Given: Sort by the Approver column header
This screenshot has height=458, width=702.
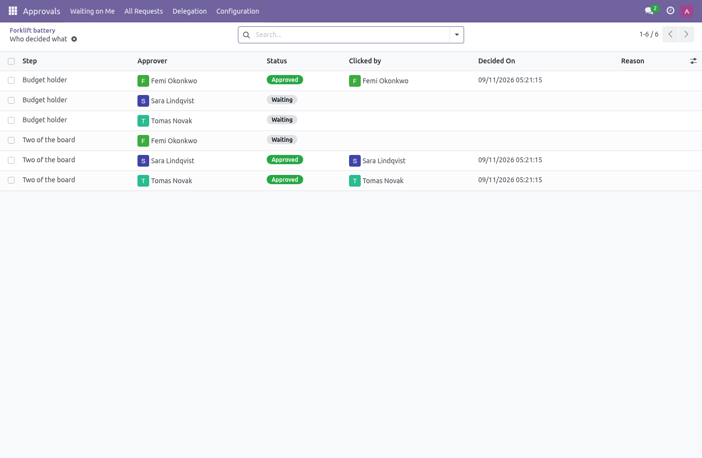Looking at the screenshot, I should (x=152, y=61).
